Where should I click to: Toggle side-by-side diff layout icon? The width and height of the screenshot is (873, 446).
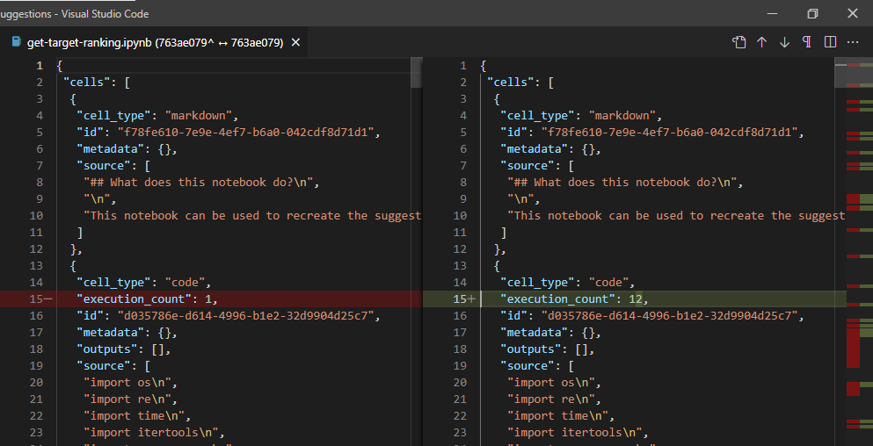(x=830, y=42)
